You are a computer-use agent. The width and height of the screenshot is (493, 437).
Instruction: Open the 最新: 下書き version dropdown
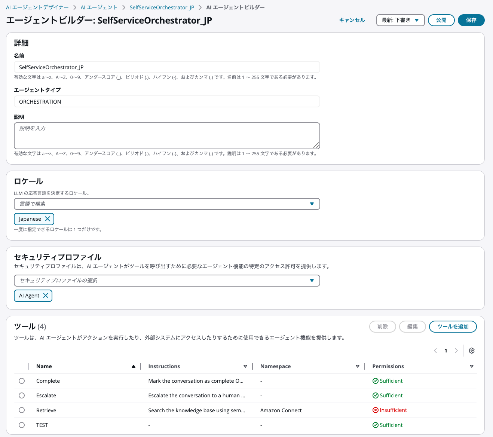(x=400, y=20)
